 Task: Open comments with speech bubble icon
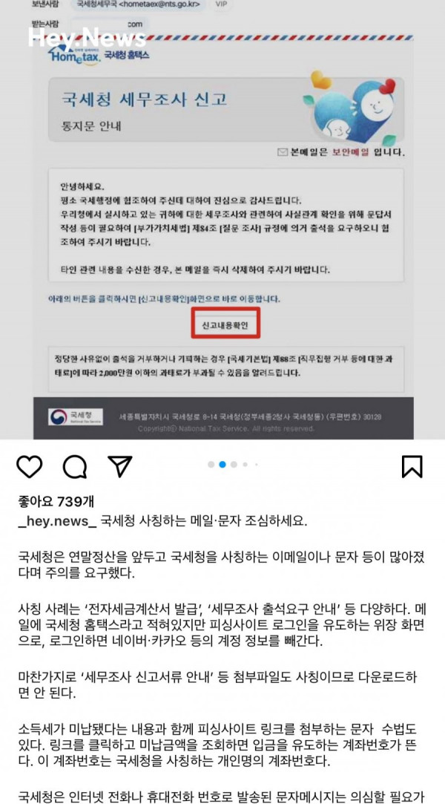75,467
